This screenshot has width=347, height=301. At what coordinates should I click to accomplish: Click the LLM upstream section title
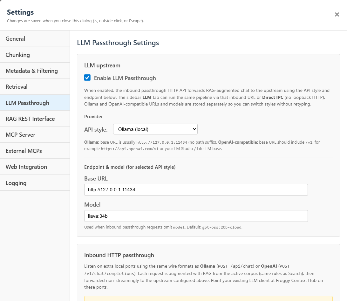click(x=102, y=65)
